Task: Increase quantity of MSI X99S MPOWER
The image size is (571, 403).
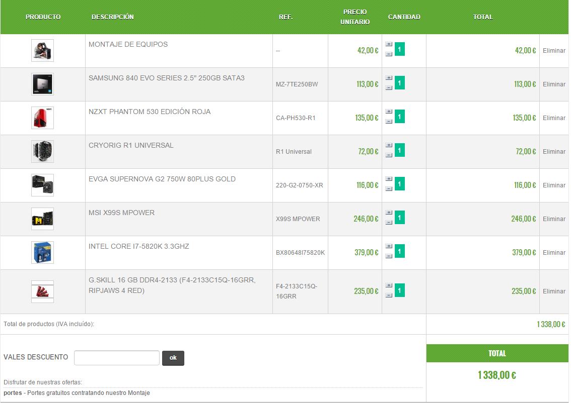Action: [389, 213]
